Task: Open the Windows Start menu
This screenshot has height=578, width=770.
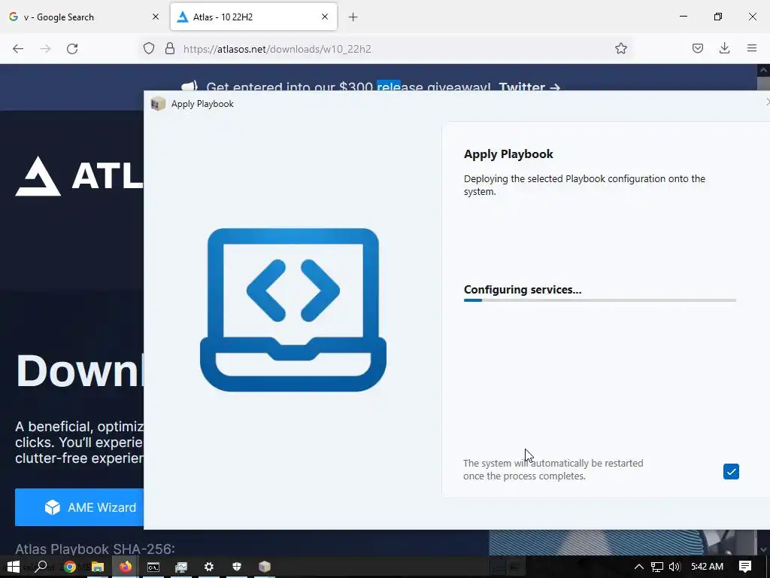Action: click(14, 567)
